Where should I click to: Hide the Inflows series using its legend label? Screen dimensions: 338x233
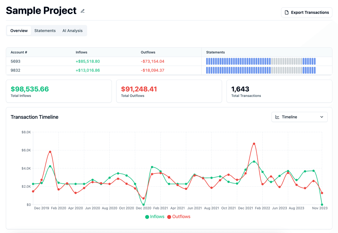point(157,217)
